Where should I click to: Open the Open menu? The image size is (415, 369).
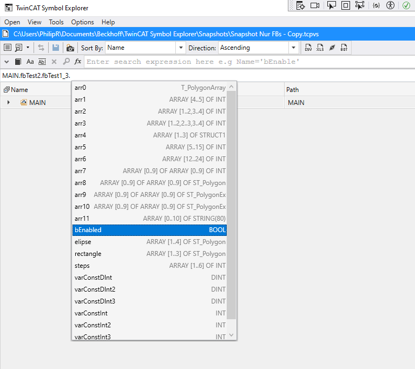point(12,22)
